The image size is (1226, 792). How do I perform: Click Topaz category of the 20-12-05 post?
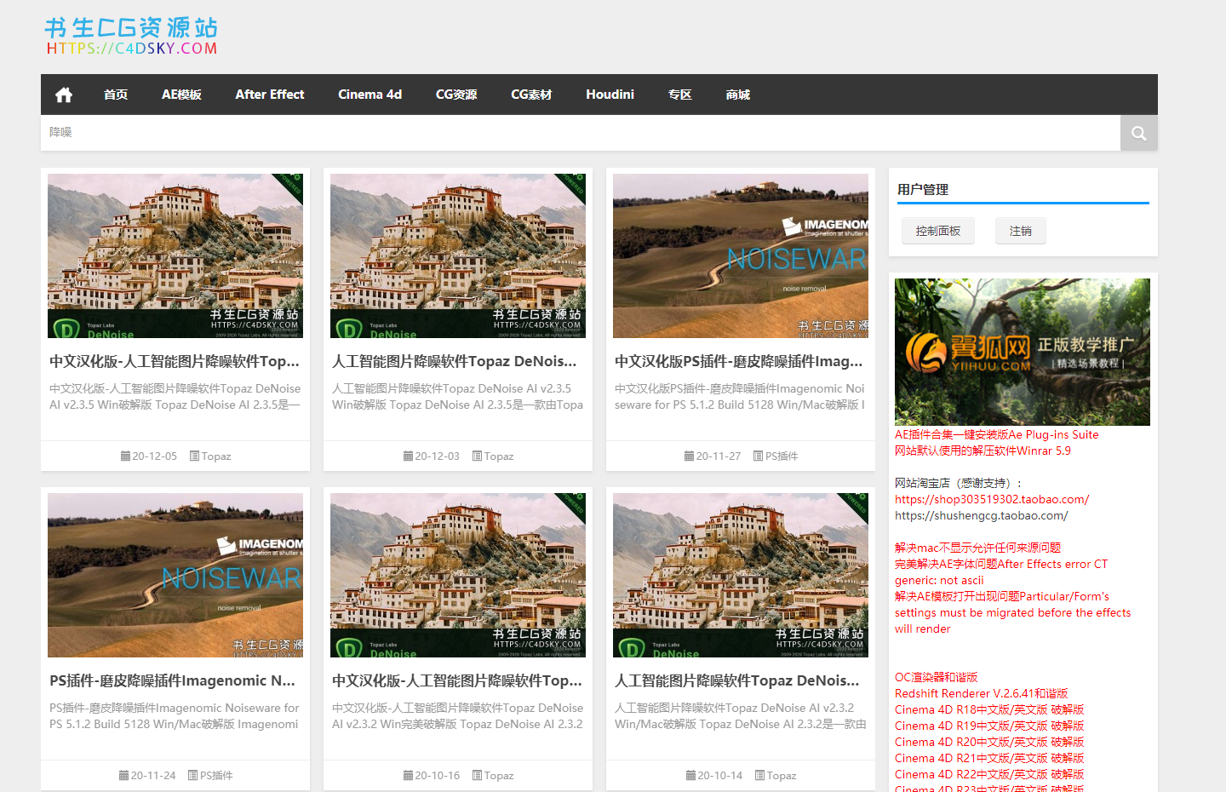[x=216, y=456]
